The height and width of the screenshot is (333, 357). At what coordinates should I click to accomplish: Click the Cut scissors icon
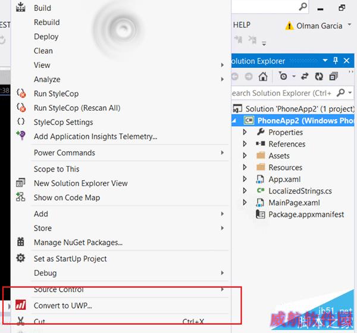click(21, 320)
